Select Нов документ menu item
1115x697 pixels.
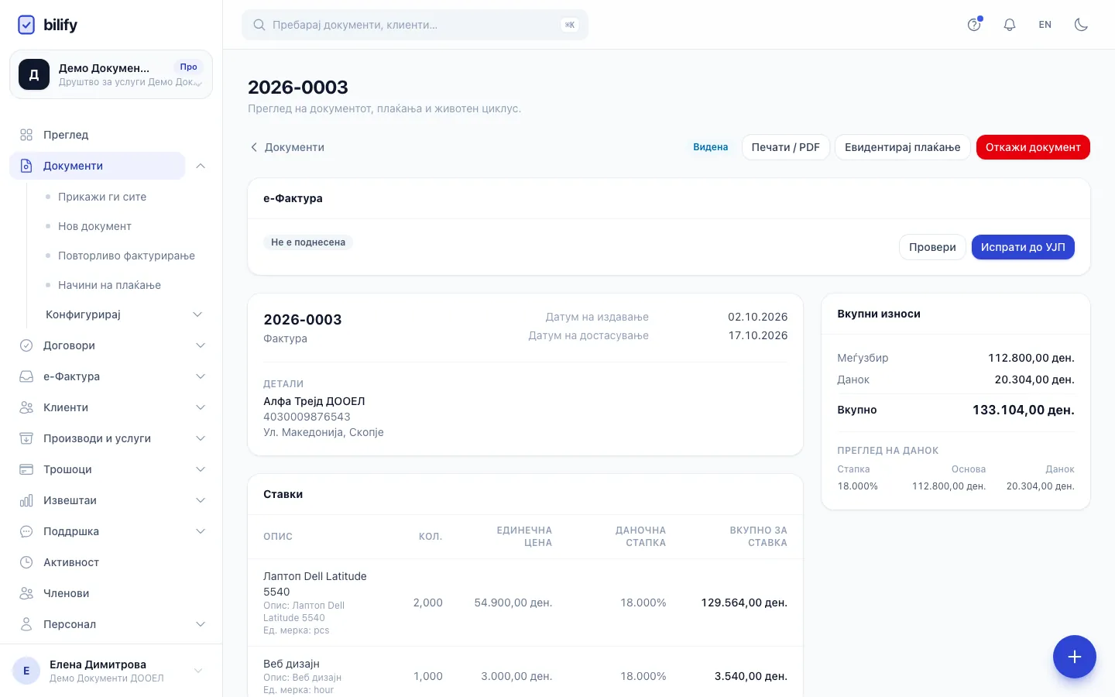point(94,226)
